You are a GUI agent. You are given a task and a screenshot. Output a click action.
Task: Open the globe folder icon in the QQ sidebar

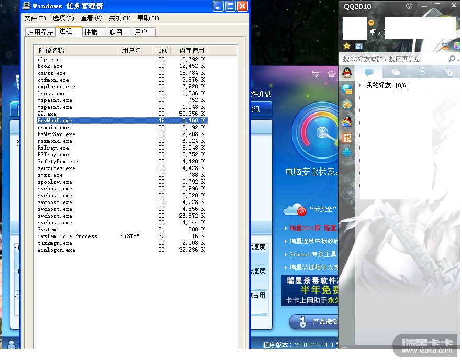[x=347, y=89]
